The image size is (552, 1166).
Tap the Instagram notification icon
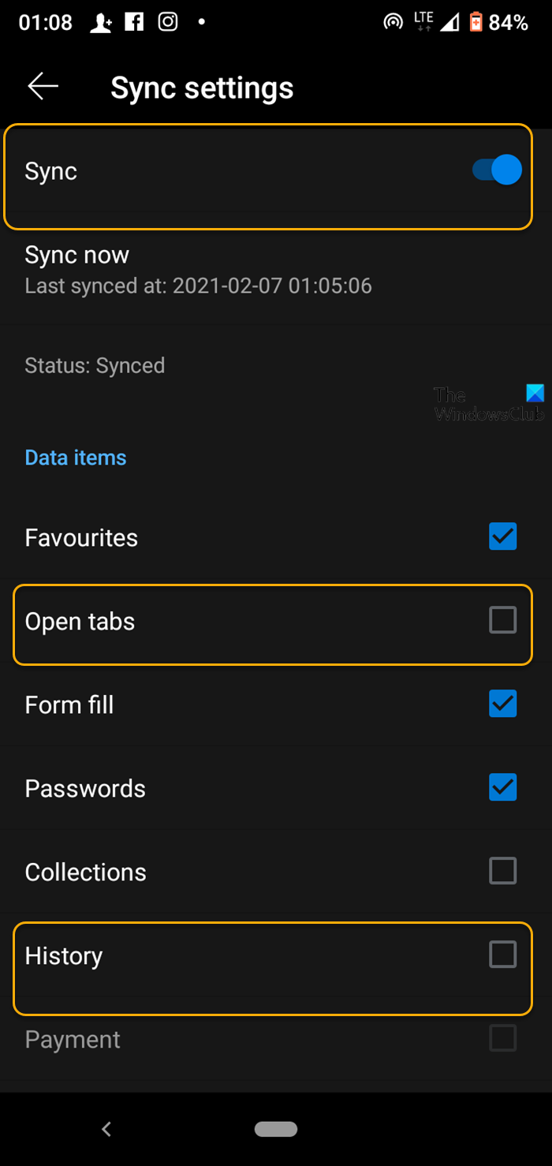[168, 22]
